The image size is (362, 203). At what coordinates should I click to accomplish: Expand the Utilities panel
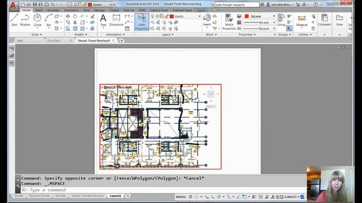coord(305,34)
